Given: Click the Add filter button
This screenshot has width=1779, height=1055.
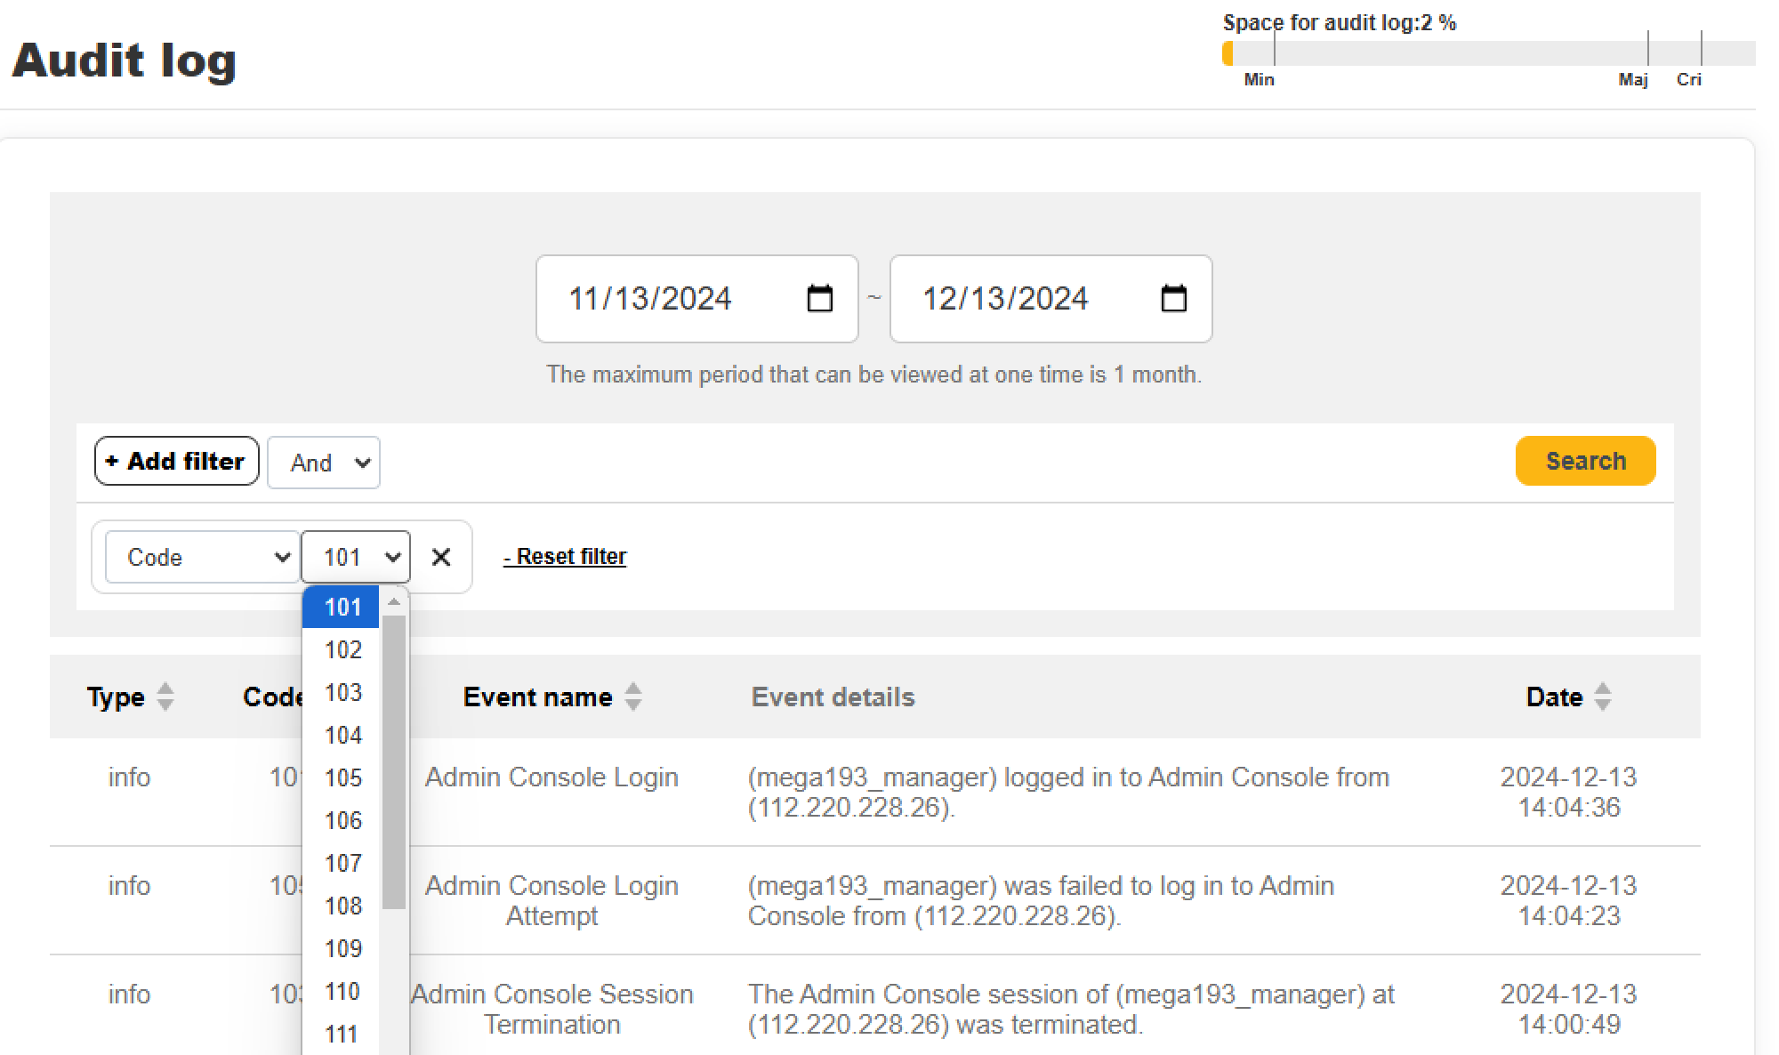Looking at the screenshot, I should [176, 461].
